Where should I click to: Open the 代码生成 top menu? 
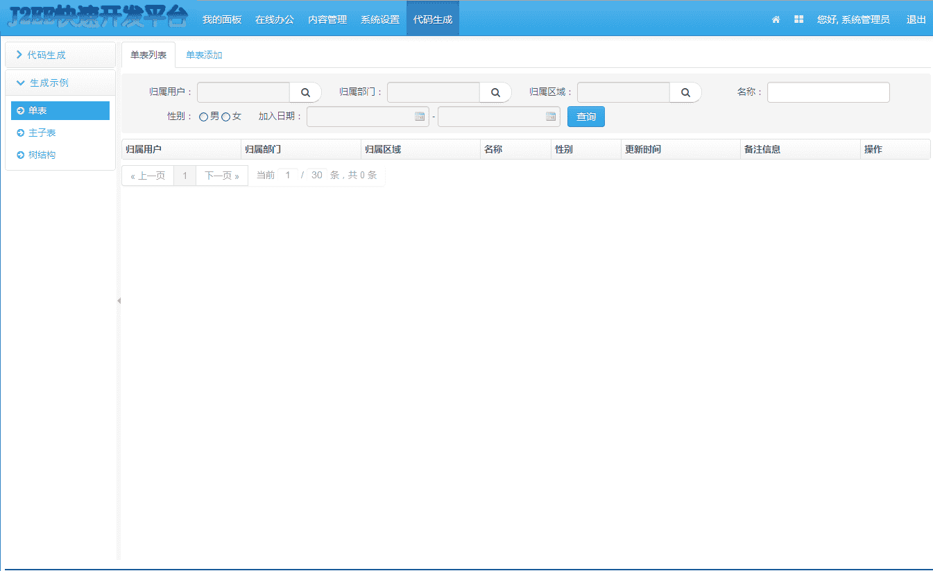click(433, 19)
